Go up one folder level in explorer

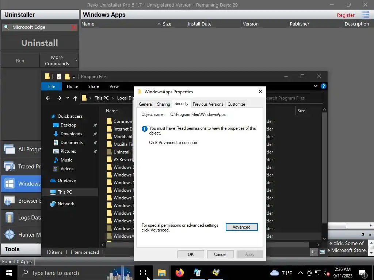click(75, 98)
